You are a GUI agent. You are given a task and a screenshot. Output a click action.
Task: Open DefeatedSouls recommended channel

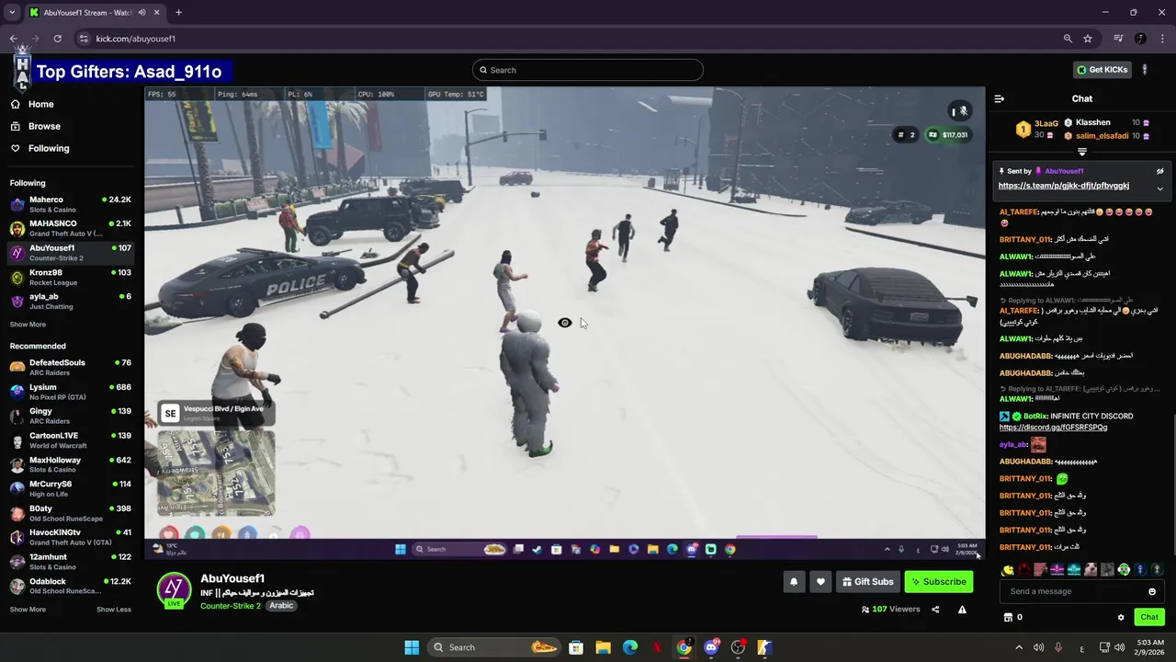coord(70,367)
